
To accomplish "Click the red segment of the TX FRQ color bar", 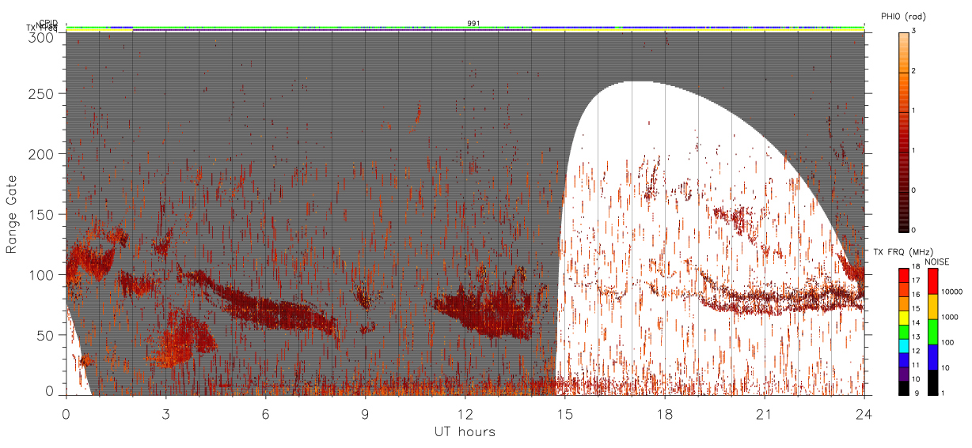I will pyautogui.click(x=904, y=276).
